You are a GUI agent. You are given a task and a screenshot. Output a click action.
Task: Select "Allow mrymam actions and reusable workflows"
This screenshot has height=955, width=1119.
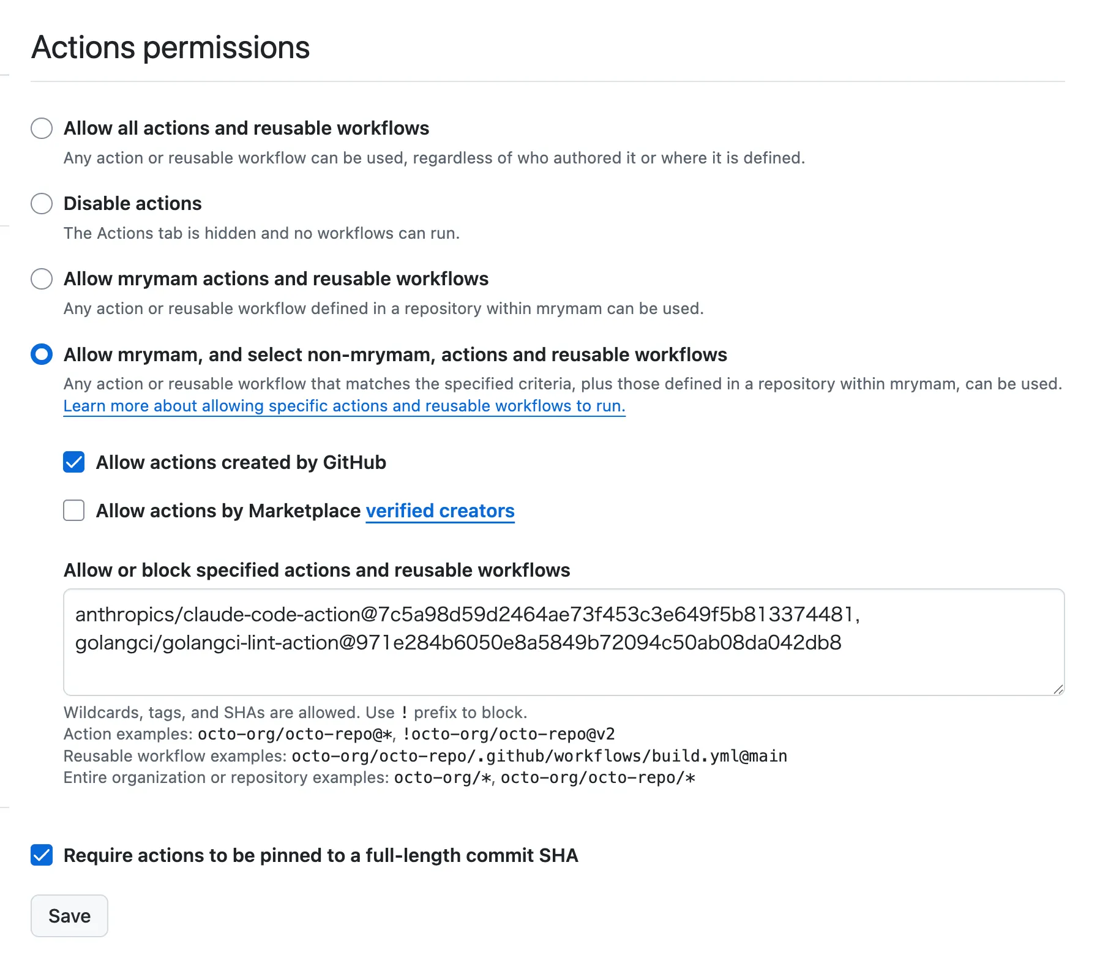(41, 279)
